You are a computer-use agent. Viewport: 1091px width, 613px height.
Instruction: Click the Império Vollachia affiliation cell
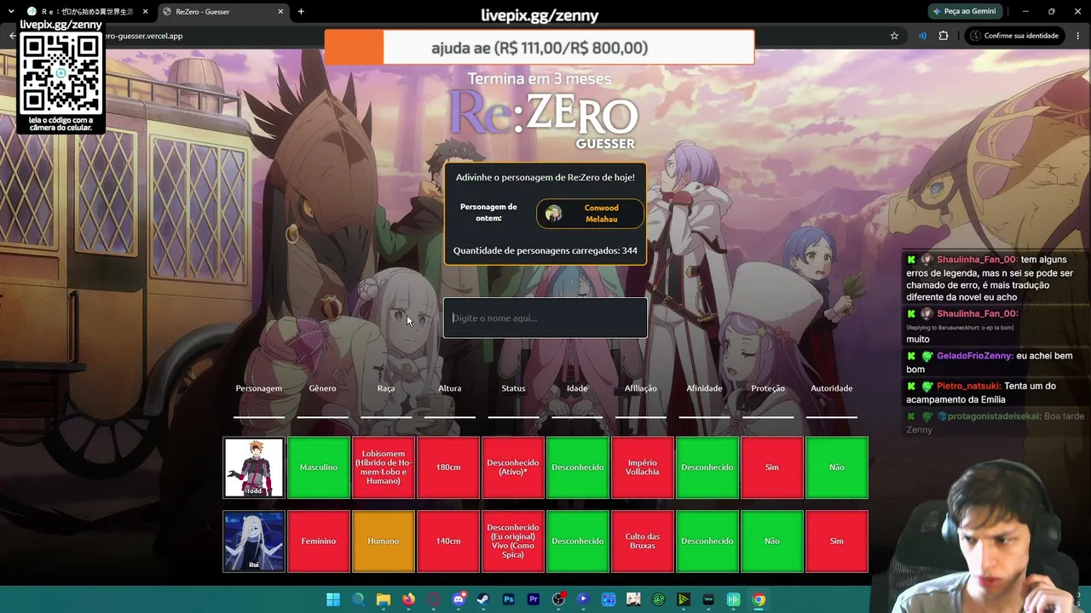click(643, 467)
